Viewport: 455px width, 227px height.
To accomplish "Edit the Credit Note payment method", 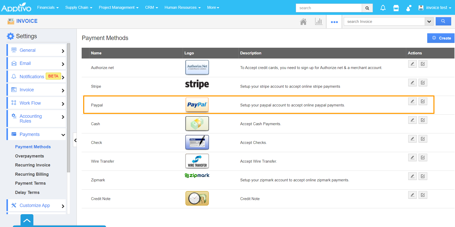I will (x=412, y=195).
